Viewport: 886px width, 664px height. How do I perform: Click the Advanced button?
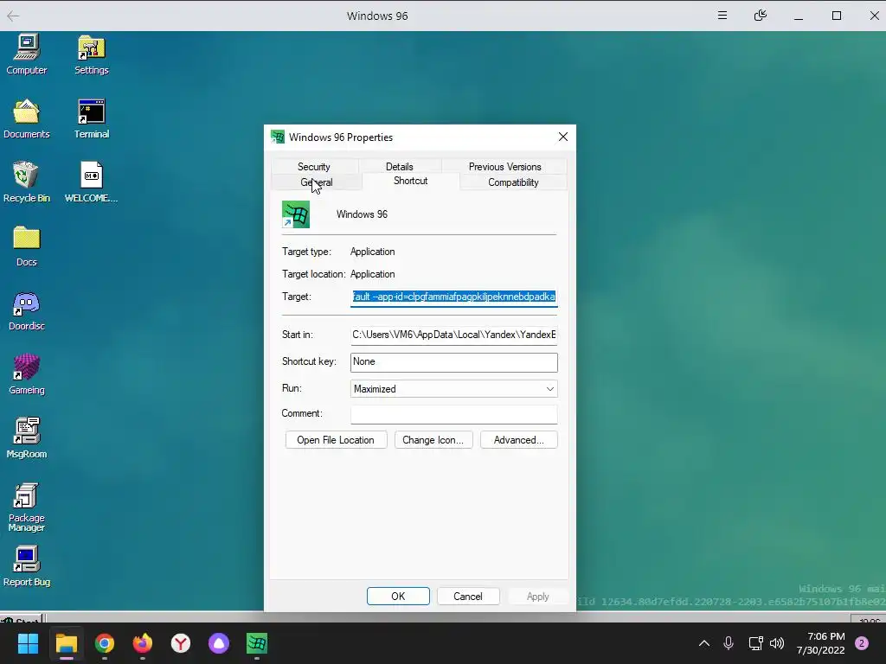pos(519,440)
